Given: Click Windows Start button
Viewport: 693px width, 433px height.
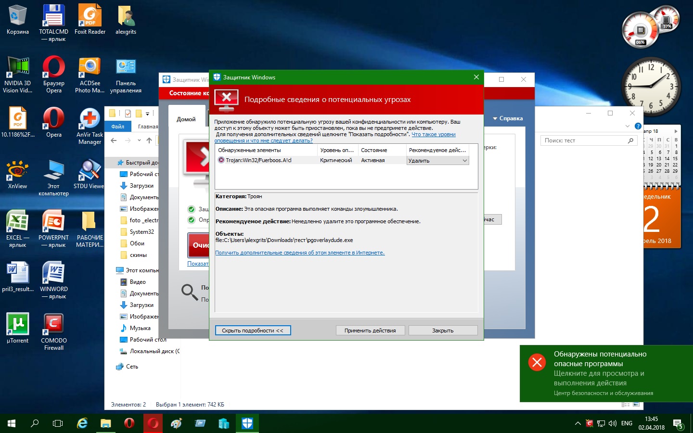Looking at the screenshot, I should [x=12, y=423].
